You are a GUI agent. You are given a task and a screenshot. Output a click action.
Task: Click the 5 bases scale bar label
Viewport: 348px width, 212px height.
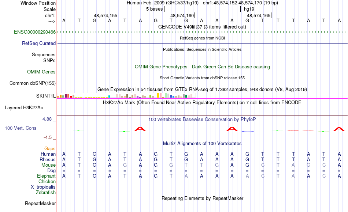[155, 9]
